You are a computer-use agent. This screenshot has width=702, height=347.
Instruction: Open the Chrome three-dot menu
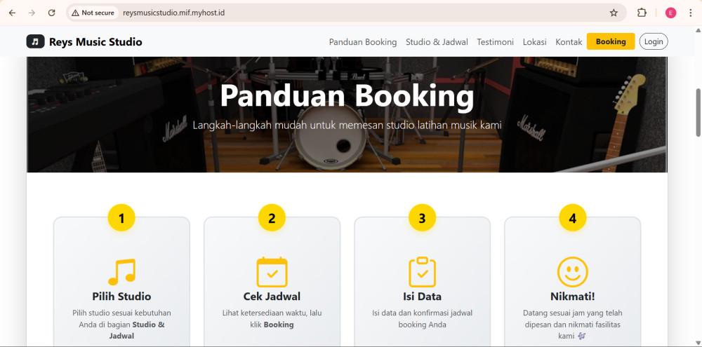click(x=691, y=13)
